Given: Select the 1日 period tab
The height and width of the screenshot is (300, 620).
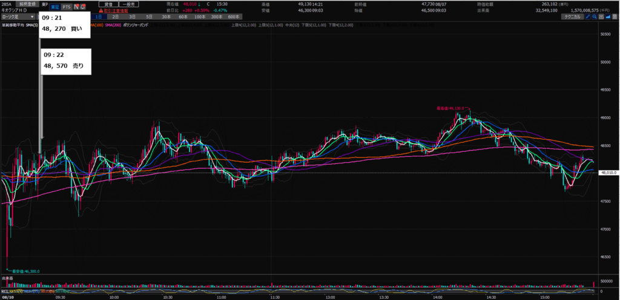Looking at the screenshot, I should pos(99,17).
